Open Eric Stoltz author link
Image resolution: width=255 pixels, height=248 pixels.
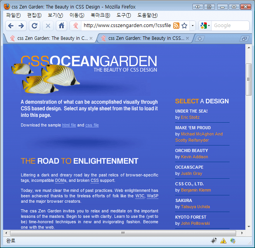[x=190, y=117]
